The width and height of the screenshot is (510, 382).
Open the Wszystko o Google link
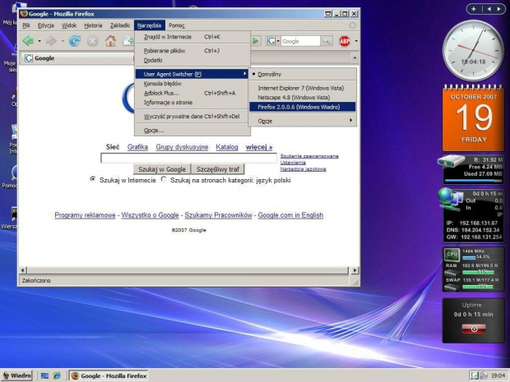150,215
